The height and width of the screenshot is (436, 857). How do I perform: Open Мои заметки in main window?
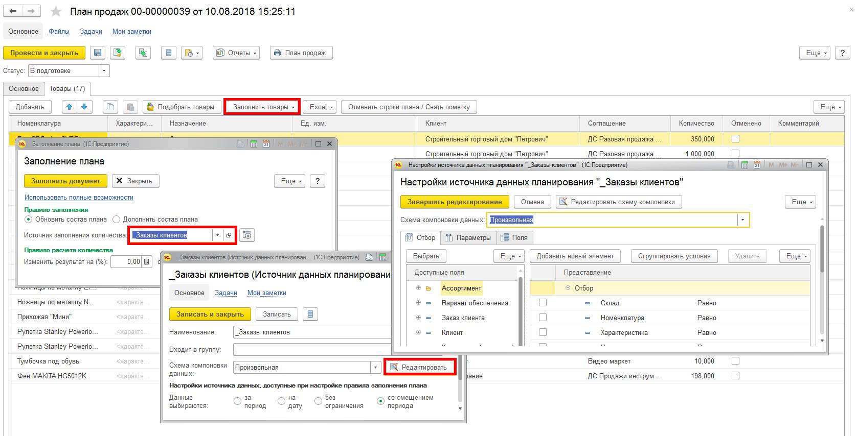[132, 31]
